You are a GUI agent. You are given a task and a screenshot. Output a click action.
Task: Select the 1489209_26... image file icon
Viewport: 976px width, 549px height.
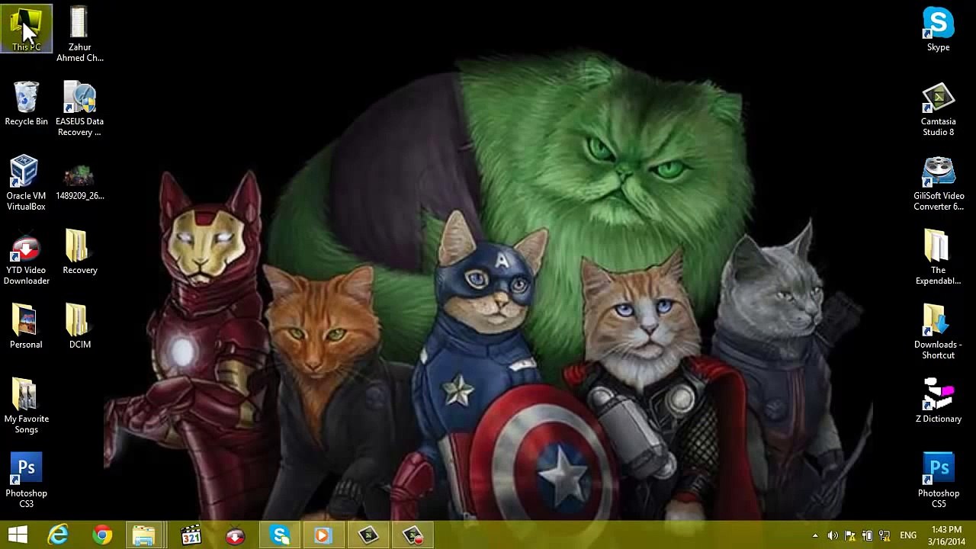(79, 183)
